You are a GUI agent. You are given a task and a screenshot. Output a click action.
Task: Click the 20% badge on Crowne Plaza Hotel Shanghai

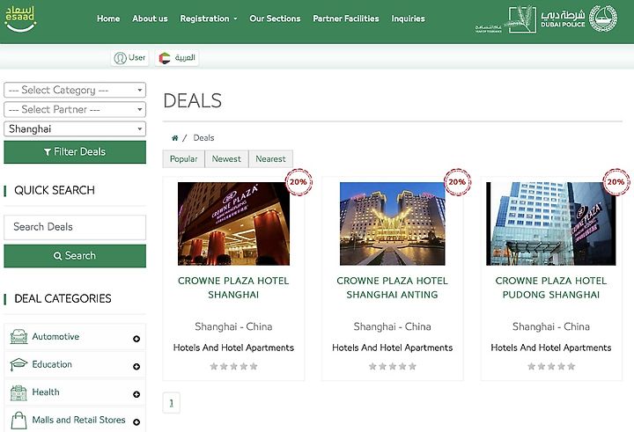[x=299, y=182]
